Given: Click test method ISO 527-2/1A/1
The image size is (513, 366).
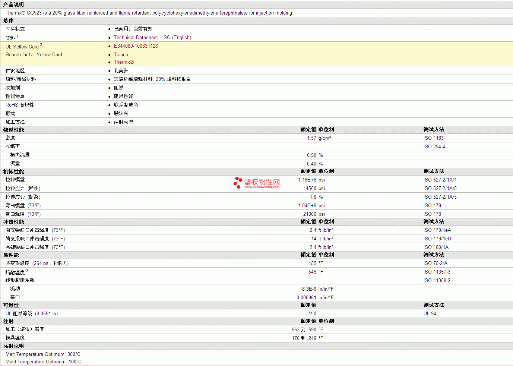Looking at the screenshot, I should (440, 180).
